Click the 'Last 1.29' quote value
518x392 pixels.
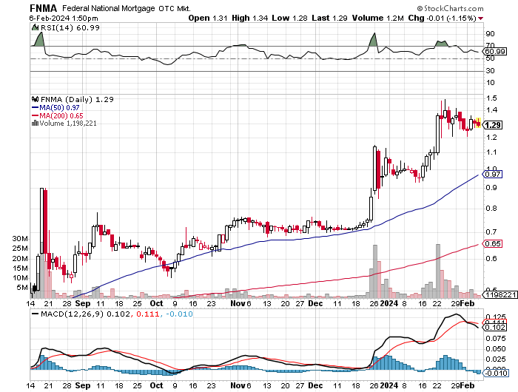(330, 18)
